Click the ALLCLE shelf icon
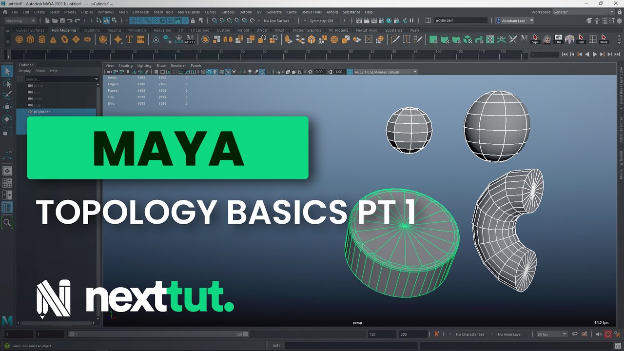Image resolution: width=624 pixels, height=351 pixels. click(x=190, y=39)
